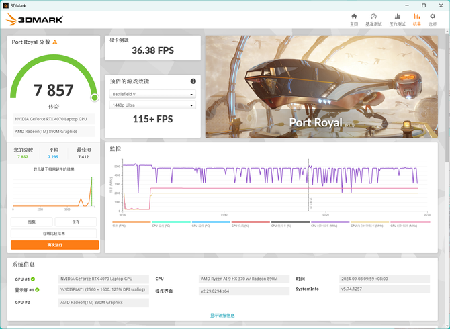Viewport: 450px width, 329px height.
Task: Open the 压力测试 stress test tab
Action: (397, 19)
